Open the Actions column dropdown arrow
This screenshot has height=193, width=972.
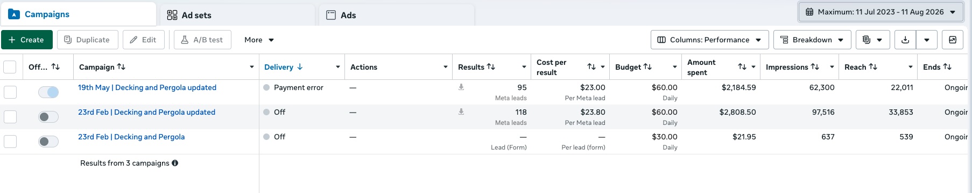click(446, 67)
